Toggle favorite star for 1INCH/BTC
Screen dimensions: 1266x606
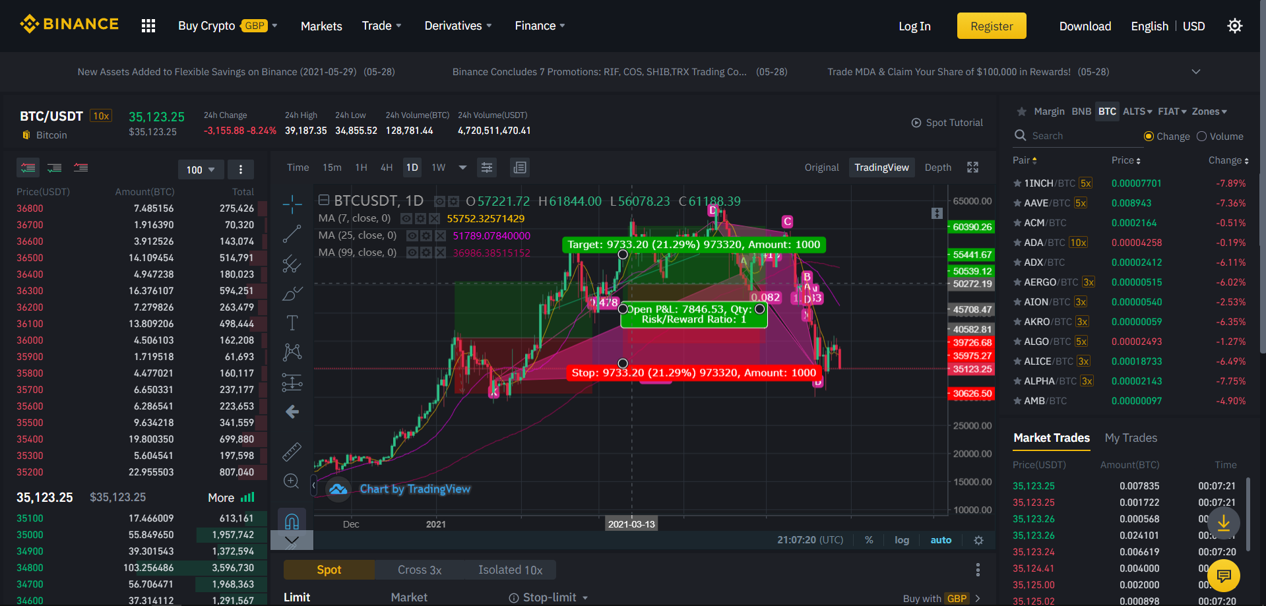(1017, 183)
